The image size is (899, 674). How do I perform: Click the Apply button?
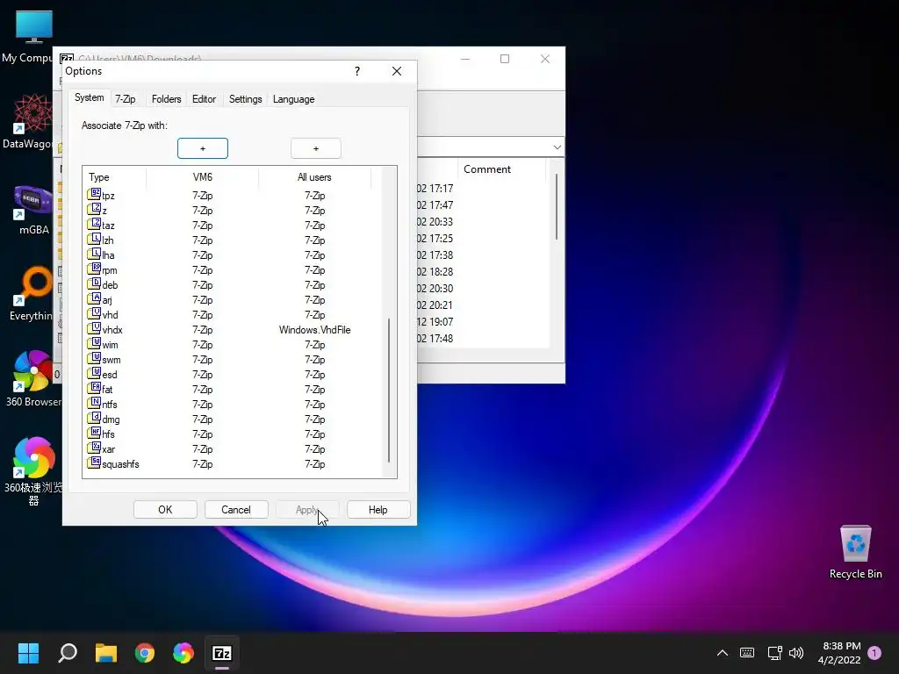coord(307,510)
